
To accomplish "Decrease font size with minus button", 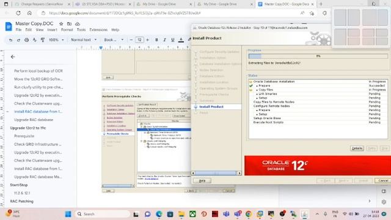I will click(x=131, y=40).
